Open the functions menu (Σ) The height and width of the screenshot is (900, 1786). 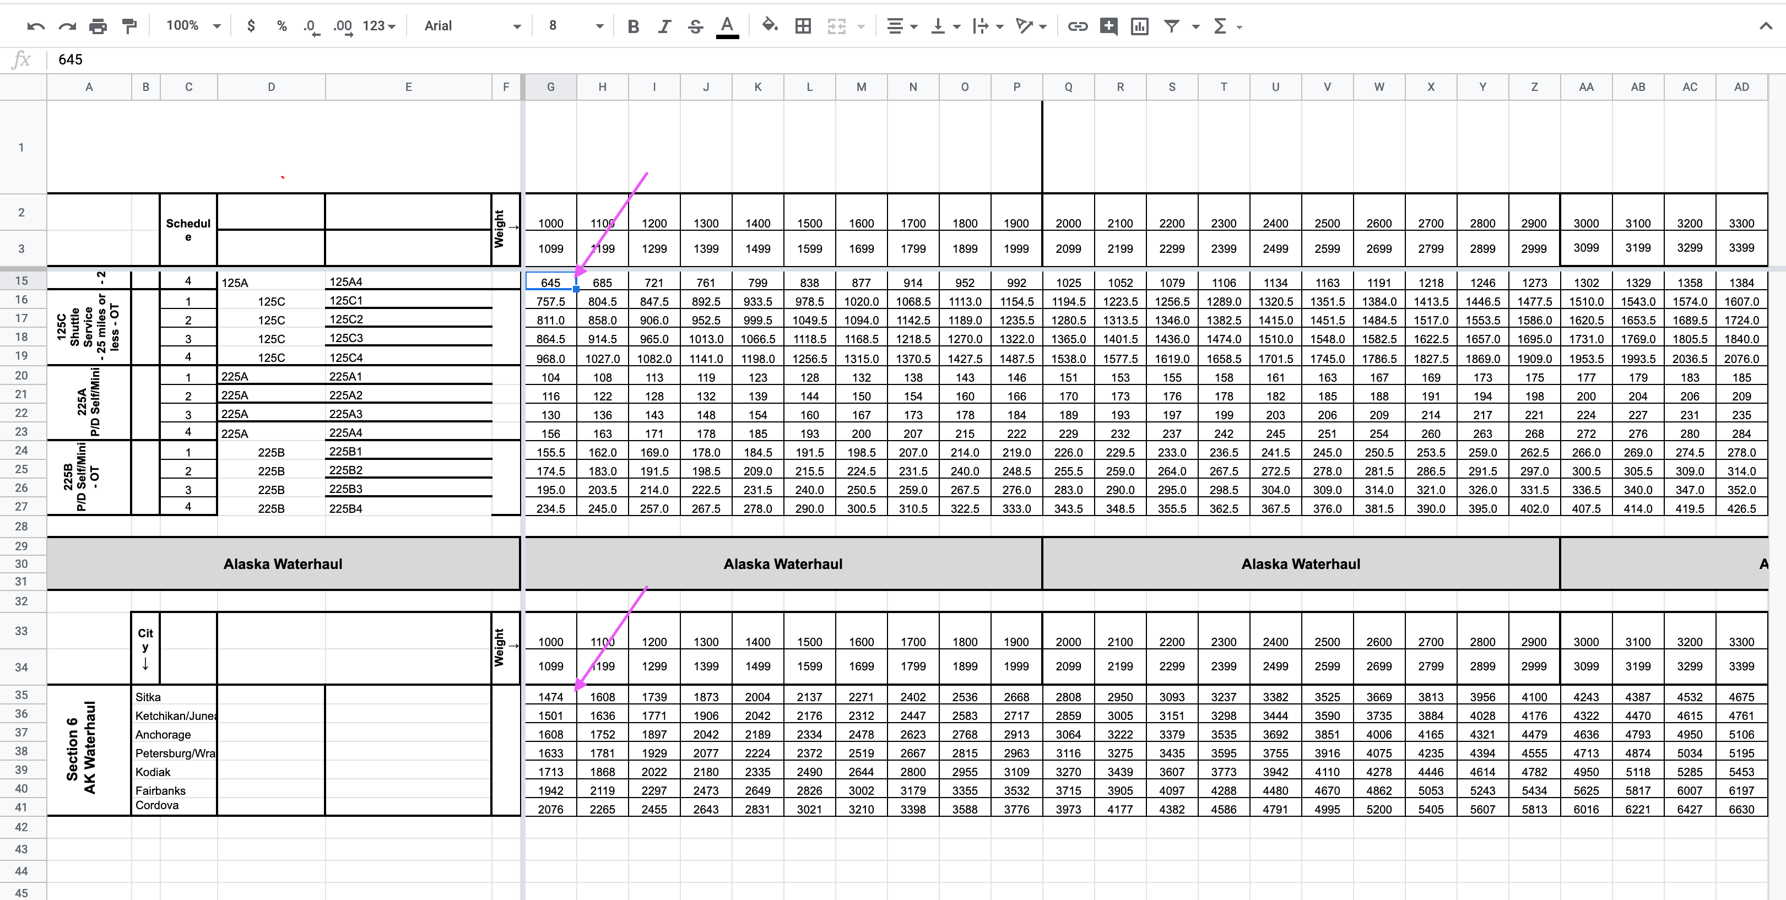[x=1220, y=26]
